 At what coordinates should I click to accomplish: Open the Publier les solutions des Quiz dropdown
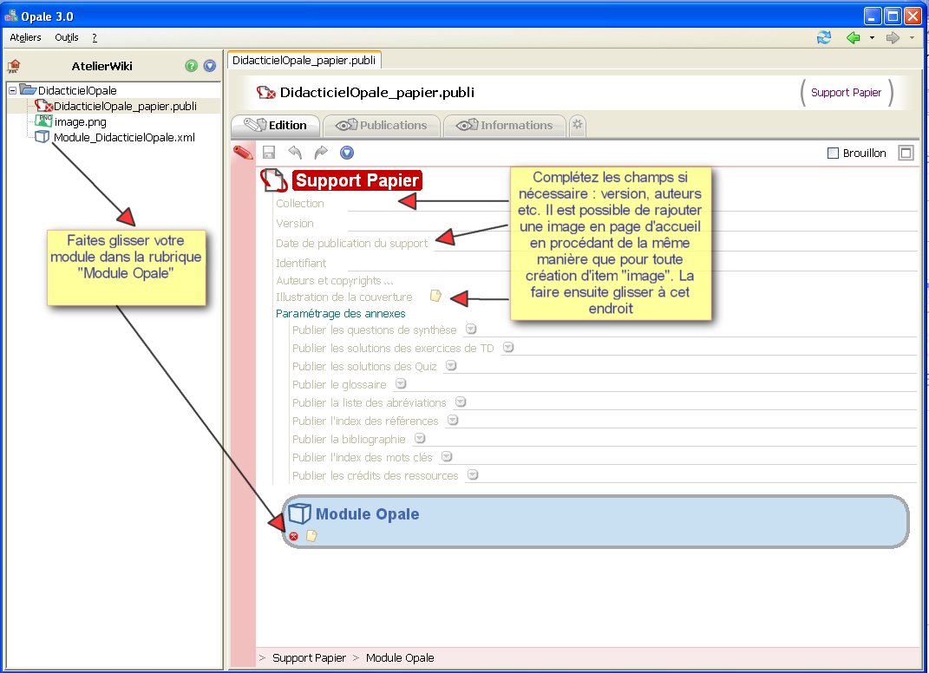(x=451, y=365)
